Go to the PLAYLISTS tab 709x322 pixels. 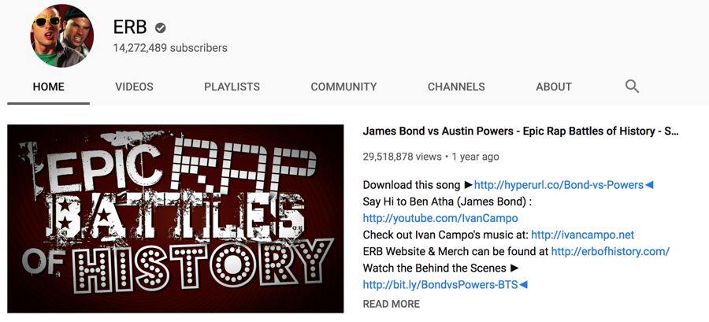(232, 87)
